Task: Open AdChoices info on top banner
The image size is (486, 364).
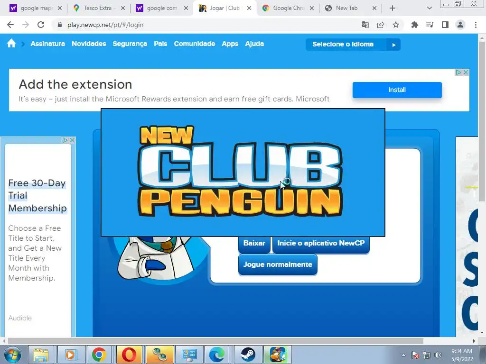Action: pyautogui.click(x=458, y=72)
